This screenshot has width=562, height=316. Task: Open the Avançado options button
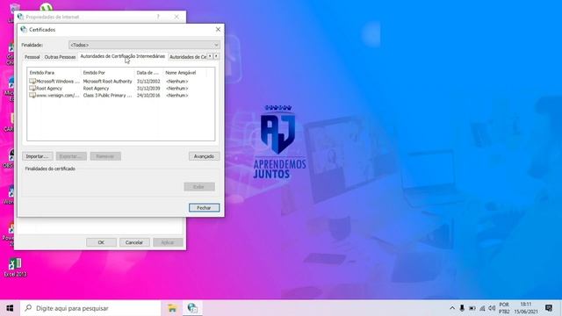[204, 156]
